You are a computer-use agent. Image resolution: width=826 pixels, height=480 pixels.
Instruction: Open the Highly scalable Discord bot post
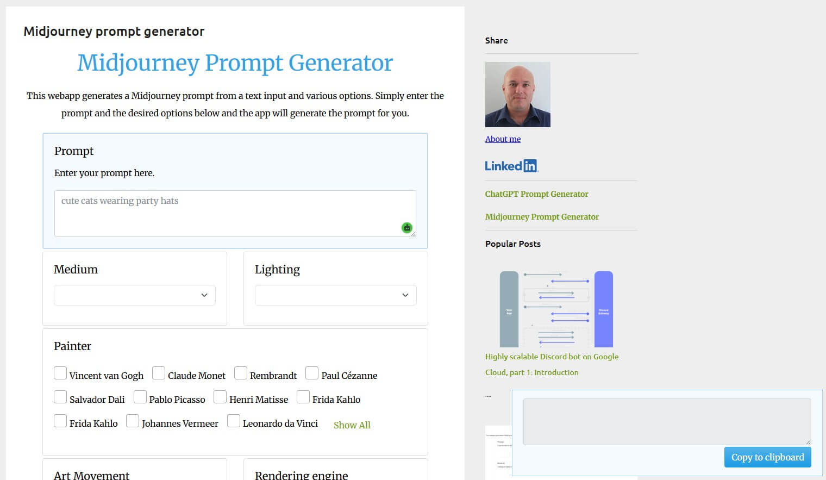(552, 364)
